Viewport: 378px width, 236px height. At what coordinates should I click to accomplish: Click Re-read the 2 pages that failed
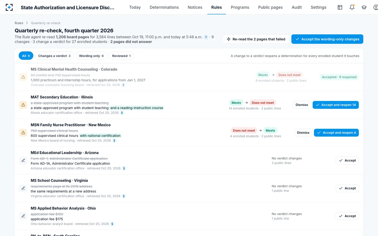(256, 39)
